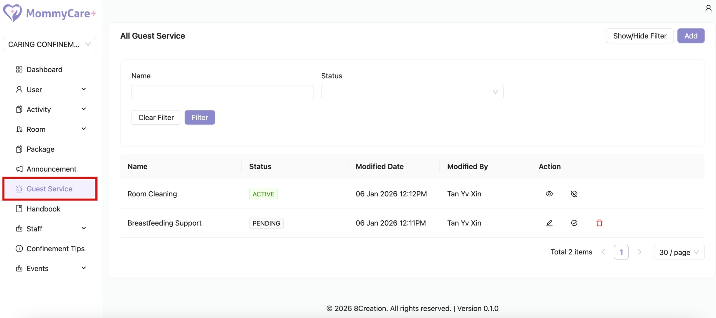Open the Staff menu item
The height and width of the screenshot is (318, 716).
(34, 229)
